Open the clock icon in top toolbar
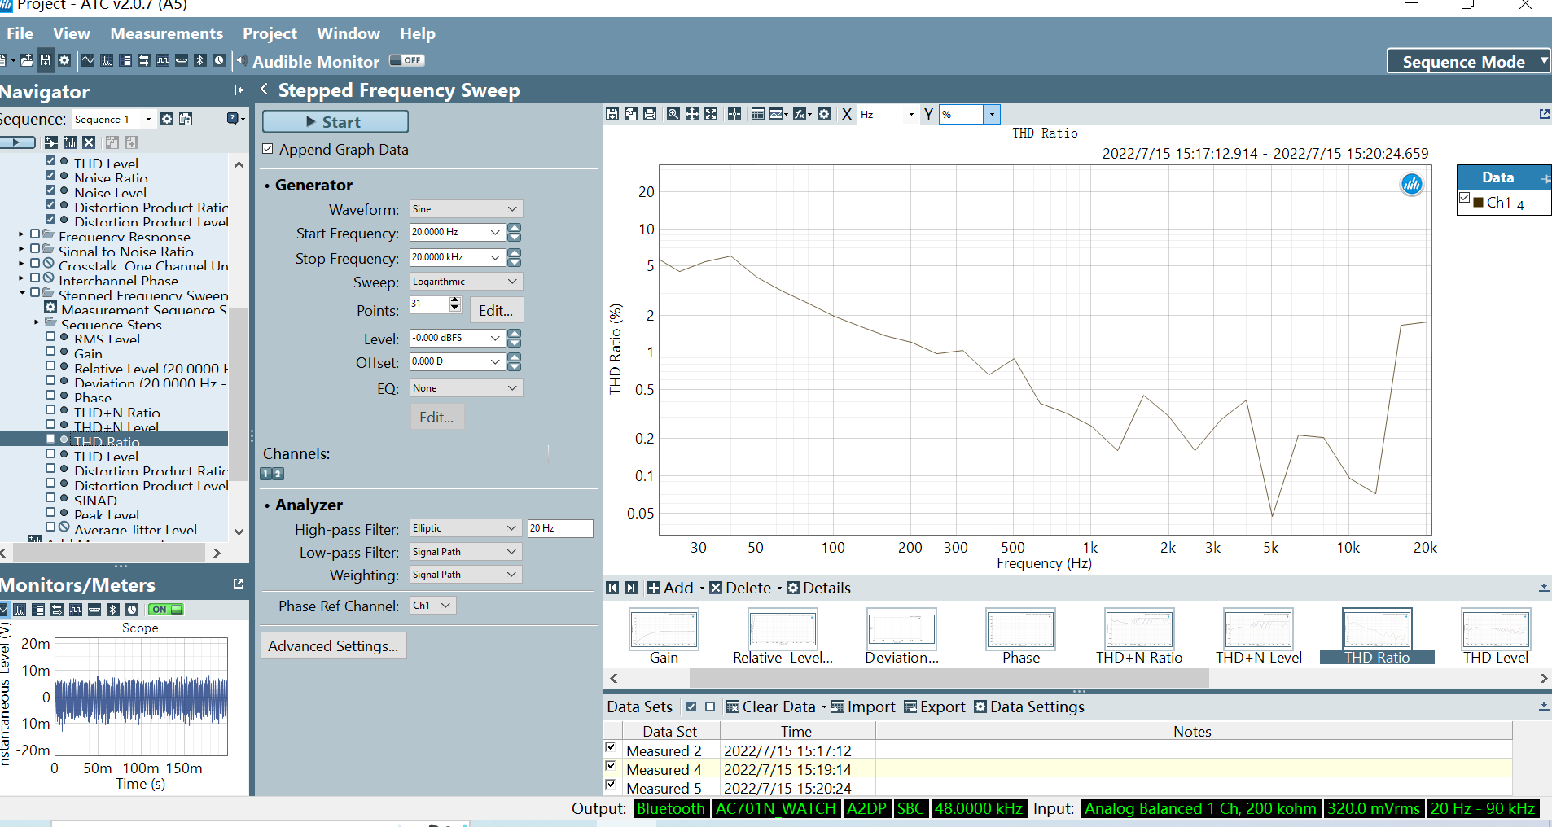The height and width of the screenshot is (827, 1552). coord(219,60)
